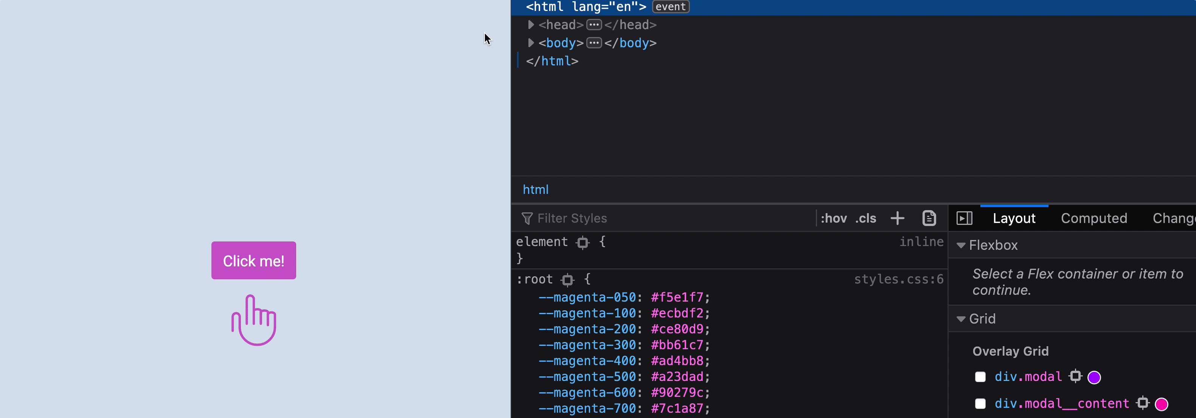Expand collapsed head contents ellipsis badge
The height and width of the screenshot is (418, 1196).
coord(594,25)
